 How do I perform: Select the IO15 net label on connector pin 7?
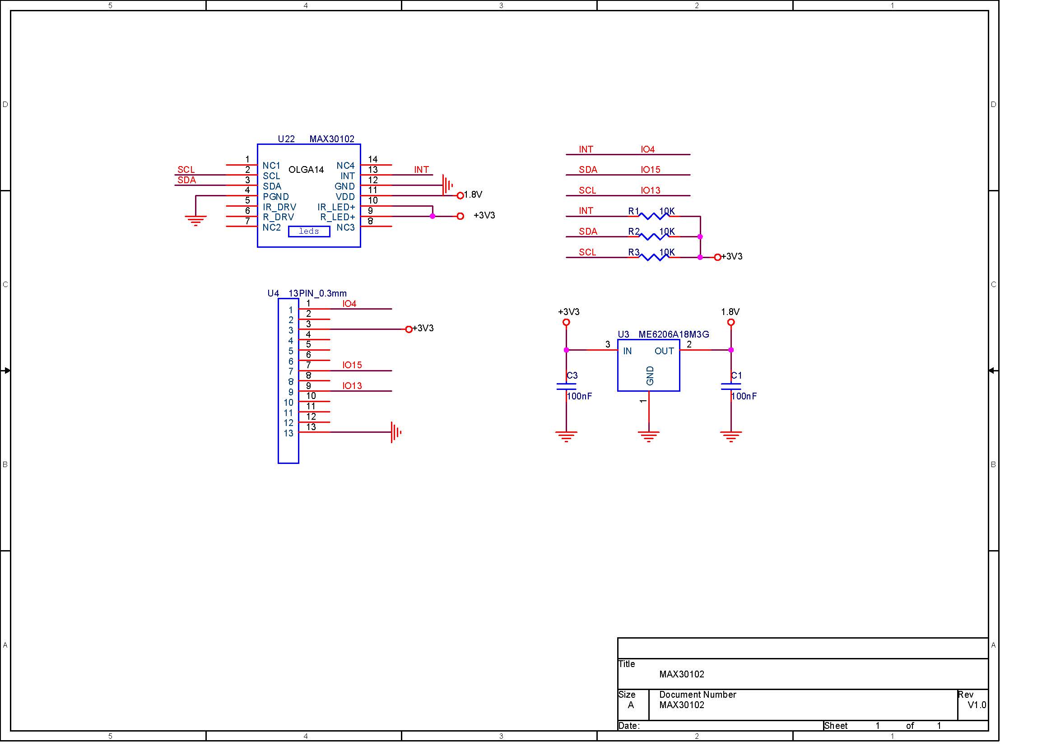(352, 365)
